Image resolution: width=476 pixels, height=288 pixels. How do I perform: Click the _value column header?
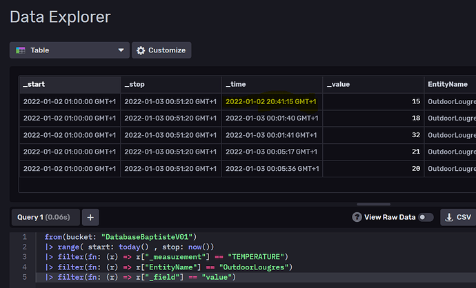(x=373, y=84)
